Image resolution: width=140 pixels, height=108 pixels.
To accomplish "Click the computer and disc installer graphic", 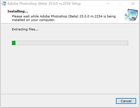I will click(x=131, y=15).
